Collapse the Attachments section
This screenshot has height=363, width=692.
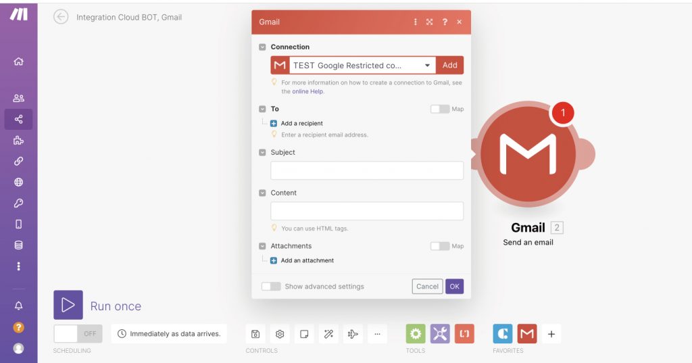click(x=262, y=246)
